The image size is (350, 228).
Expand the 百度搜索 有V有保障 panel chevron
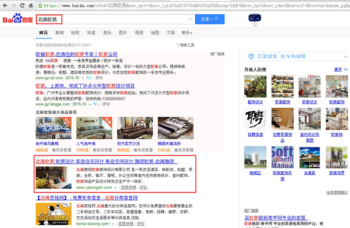coord(346,56)
